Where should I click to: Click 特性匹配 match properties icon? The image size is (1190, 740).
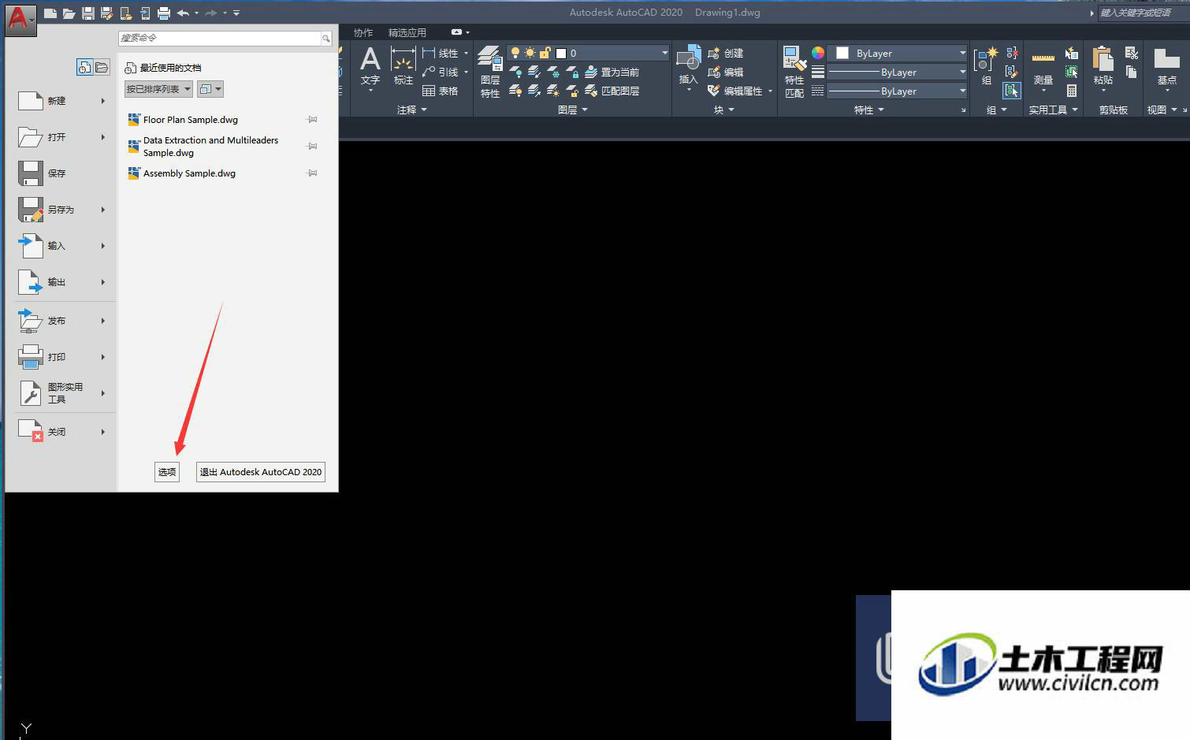click(x=794, y=73)
